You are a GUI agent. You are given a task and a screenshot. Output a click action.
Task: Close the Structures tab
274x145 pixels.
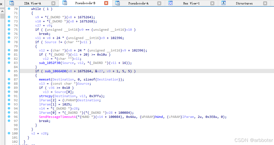click(265, 3)
